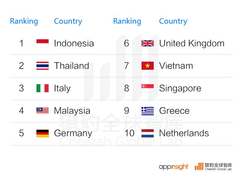Select the Indonesia country name

click(x=74, y=43)
